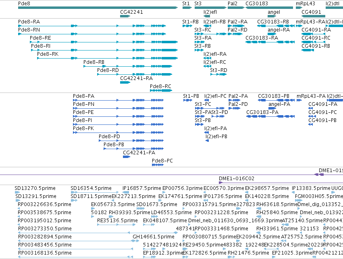
Task: Select the RH63618.5prime EST label
Action: (277, 204)
